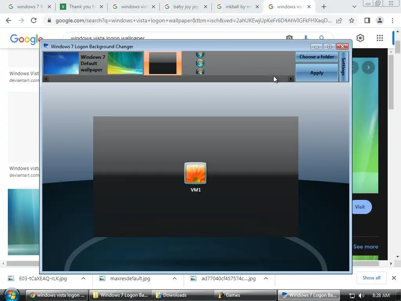Show all downloads
The image size is (401, 301).
(x=371, y=278)
